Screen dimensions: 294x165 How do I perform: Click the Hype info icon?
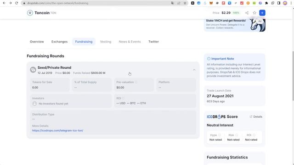[x=220, y=135]
